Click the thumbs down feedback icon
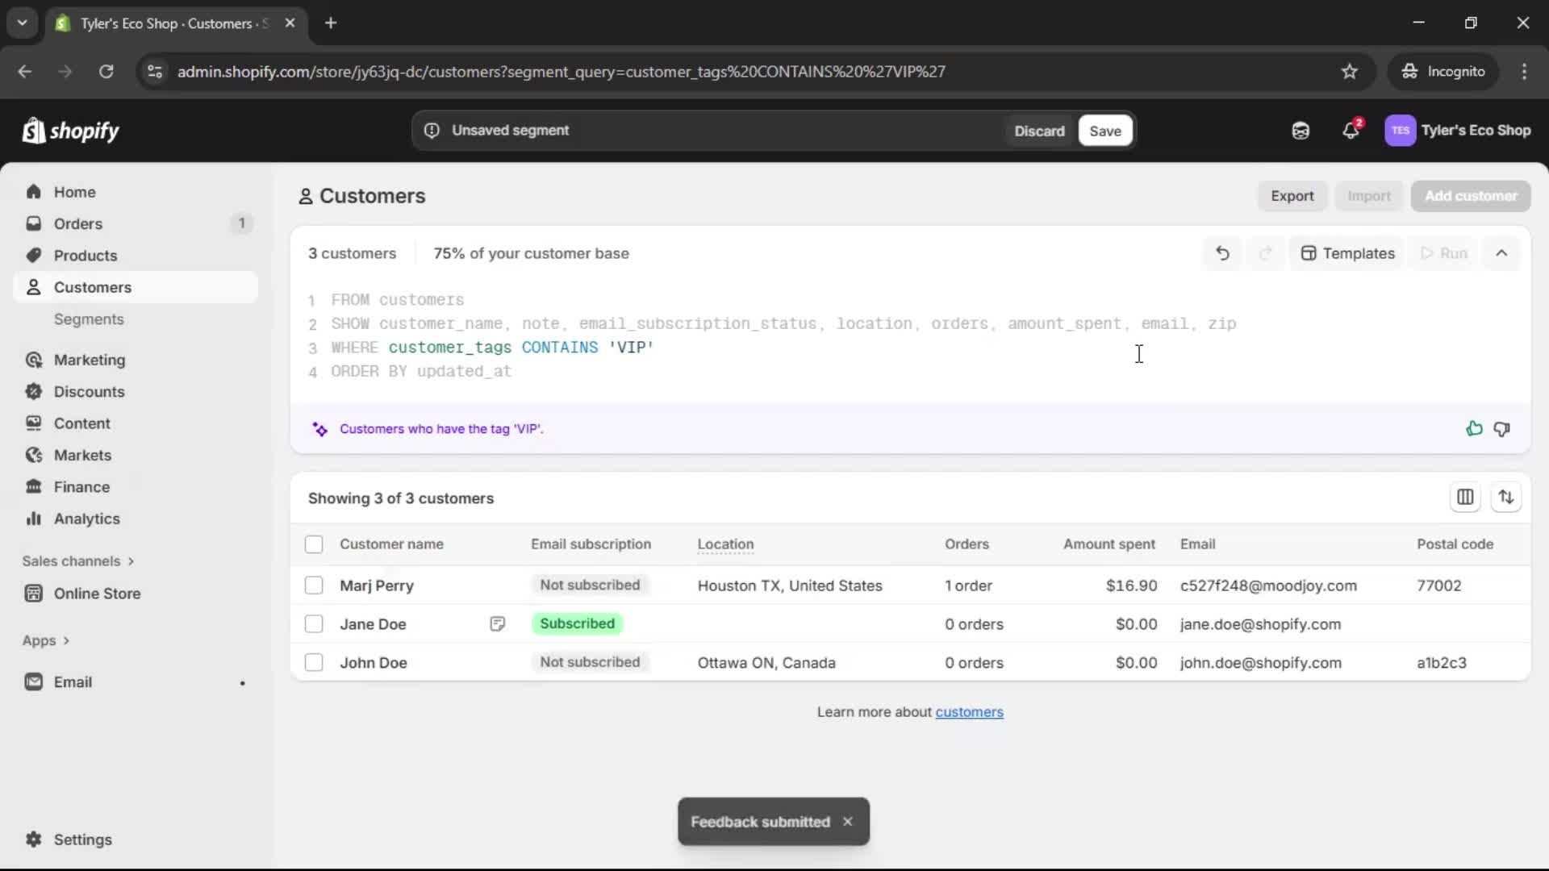The height and width of the screenshot is (871, 1549). (x=1501, y=429)
